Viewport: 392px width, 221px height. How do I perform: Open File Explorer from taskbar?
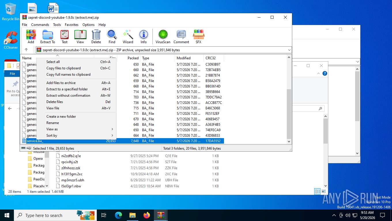coord(132,215)
